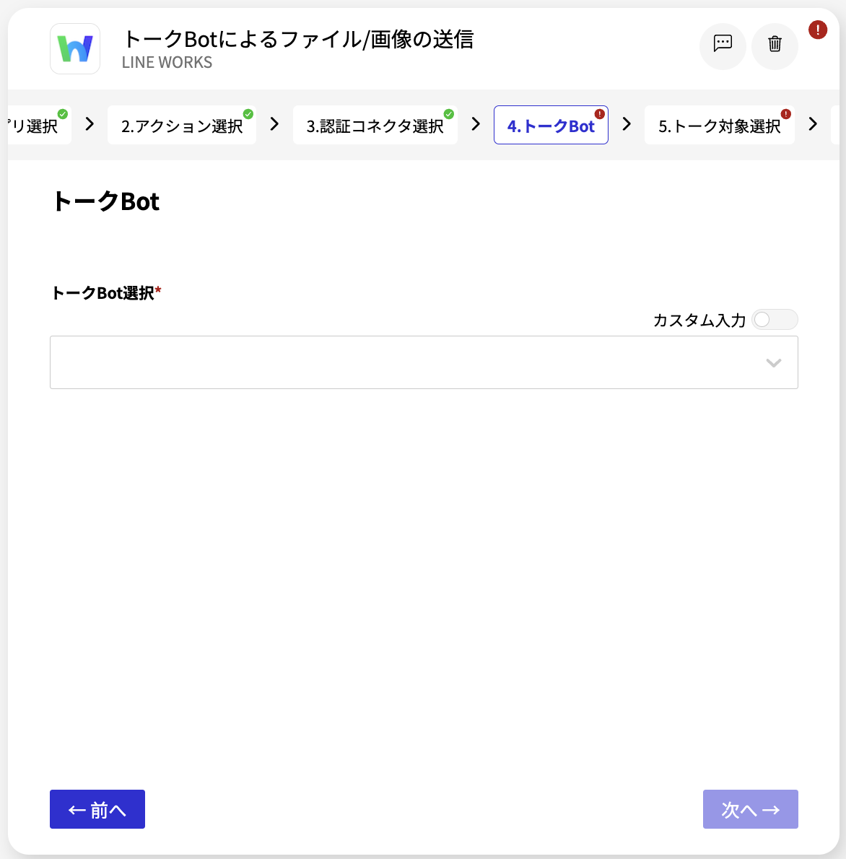Image resolution: width=846 pixels, height=859 pixels.
Task: Click the トークBot heading text
Action: tap(105, 201)
